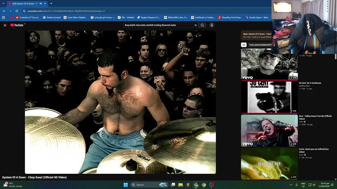Screen dimensions: 337x189
Task: Visit the Scrim channel name
Action: 301,155
